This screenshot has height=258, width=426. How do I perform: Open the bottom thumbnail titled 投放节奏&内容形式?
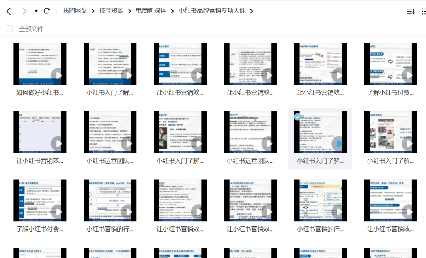pyautogui.click(x=390, y=253)
